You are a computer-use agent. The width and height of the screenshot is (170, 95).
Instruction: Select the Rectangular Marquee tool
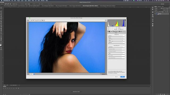(x=1, y=9)
